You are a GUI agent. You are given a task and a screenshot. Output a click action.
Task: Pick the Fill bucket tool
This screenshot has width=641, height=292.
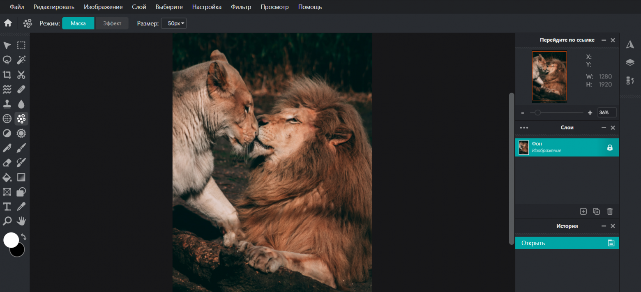[x=7, y=177]
